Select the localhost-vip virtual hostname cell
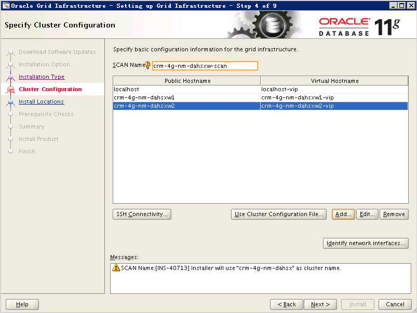417x313 pixels. pos(334,89)
